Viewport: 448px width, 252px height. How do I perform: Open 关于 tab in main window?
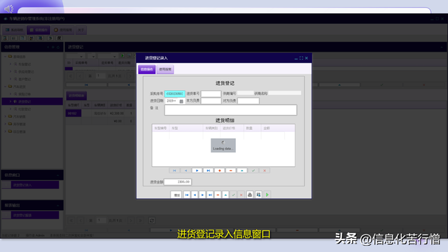tap(81, 30)
